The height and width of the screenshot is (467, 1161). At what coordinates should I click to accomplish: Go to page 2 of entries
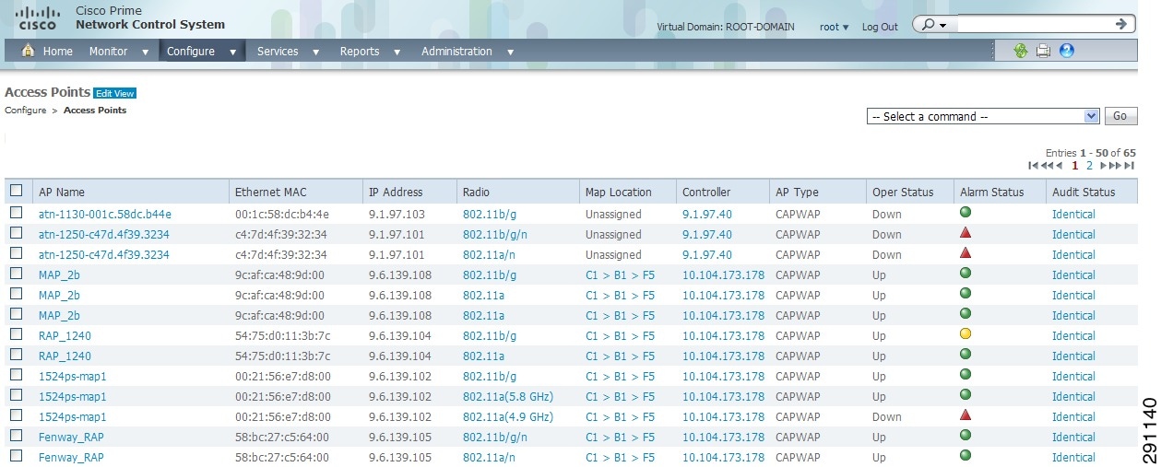[x=1089, y=166]
